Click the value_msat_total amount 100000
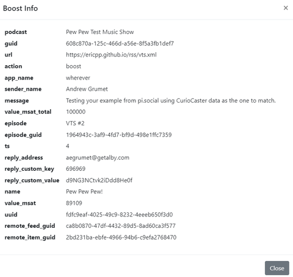 pyautogui.click(x=75, y=112)
